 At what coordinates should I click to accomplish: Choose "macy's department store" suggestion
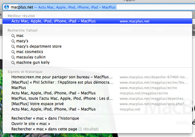click(x=97, y=46)
